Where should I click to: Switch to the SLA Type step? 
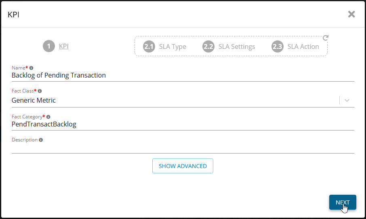172,46
